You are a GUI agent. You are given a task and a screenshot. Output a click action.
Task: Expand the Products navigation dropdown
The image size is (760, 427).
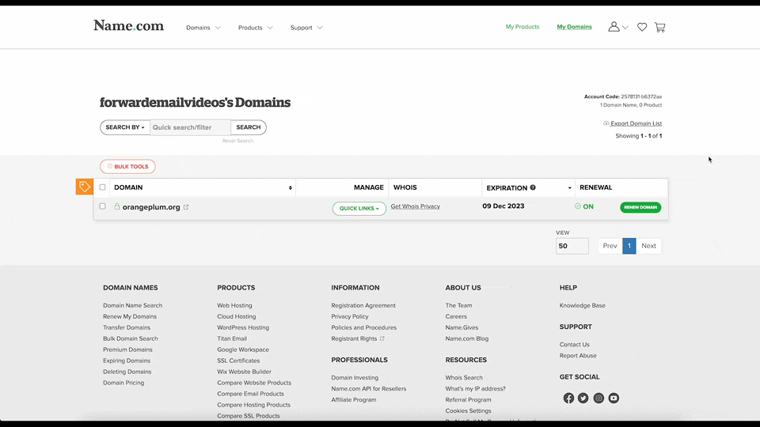tap(256, 28)
